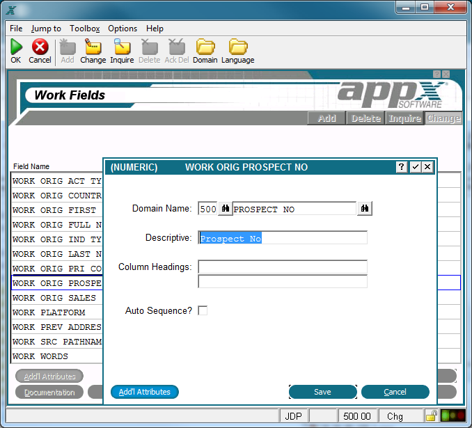
Task: Select WORK SRC PATHNAM row
Action: [x=57, y=342]
